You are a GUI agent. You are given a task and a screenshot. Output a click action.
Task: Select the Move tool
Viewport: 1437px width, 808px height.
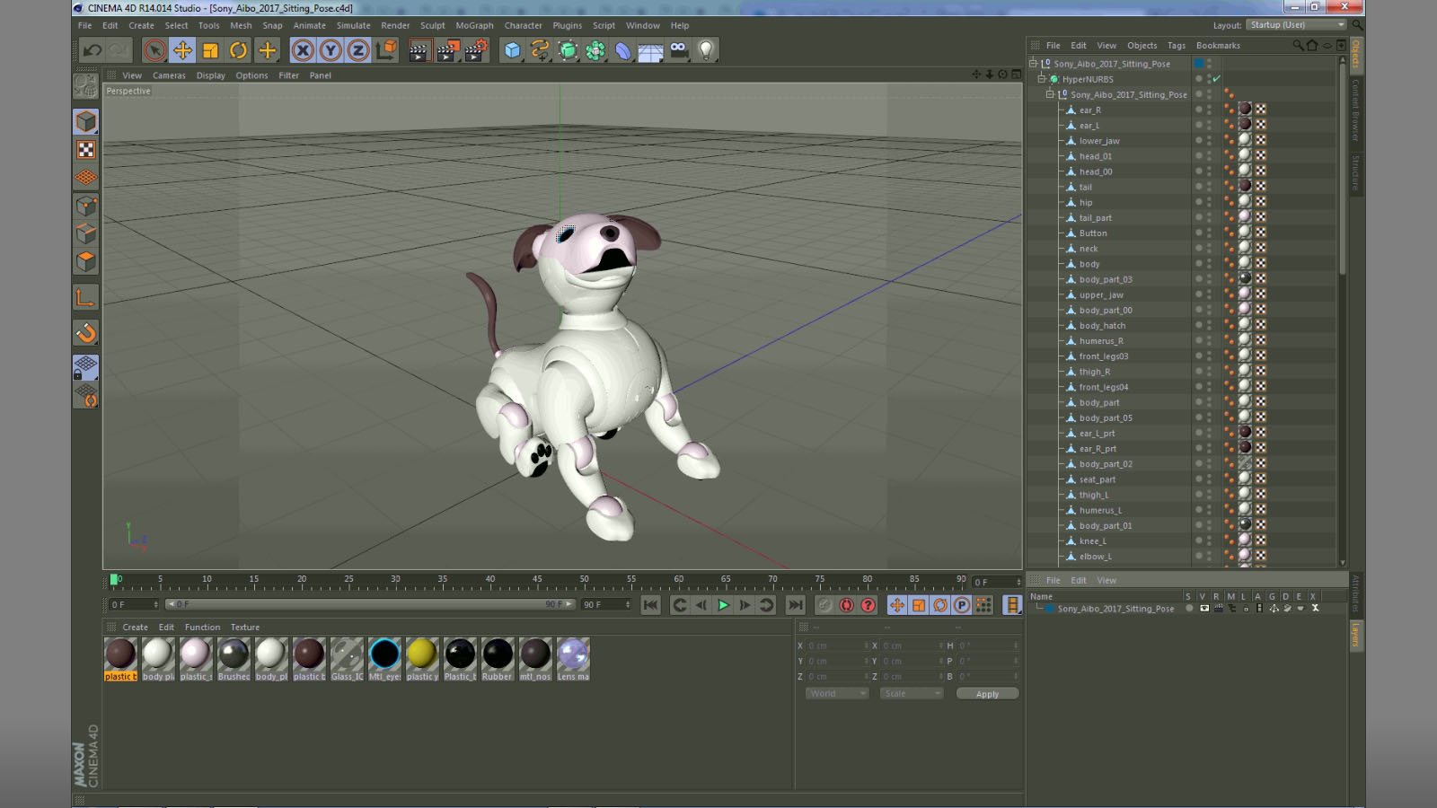(182, 50)
